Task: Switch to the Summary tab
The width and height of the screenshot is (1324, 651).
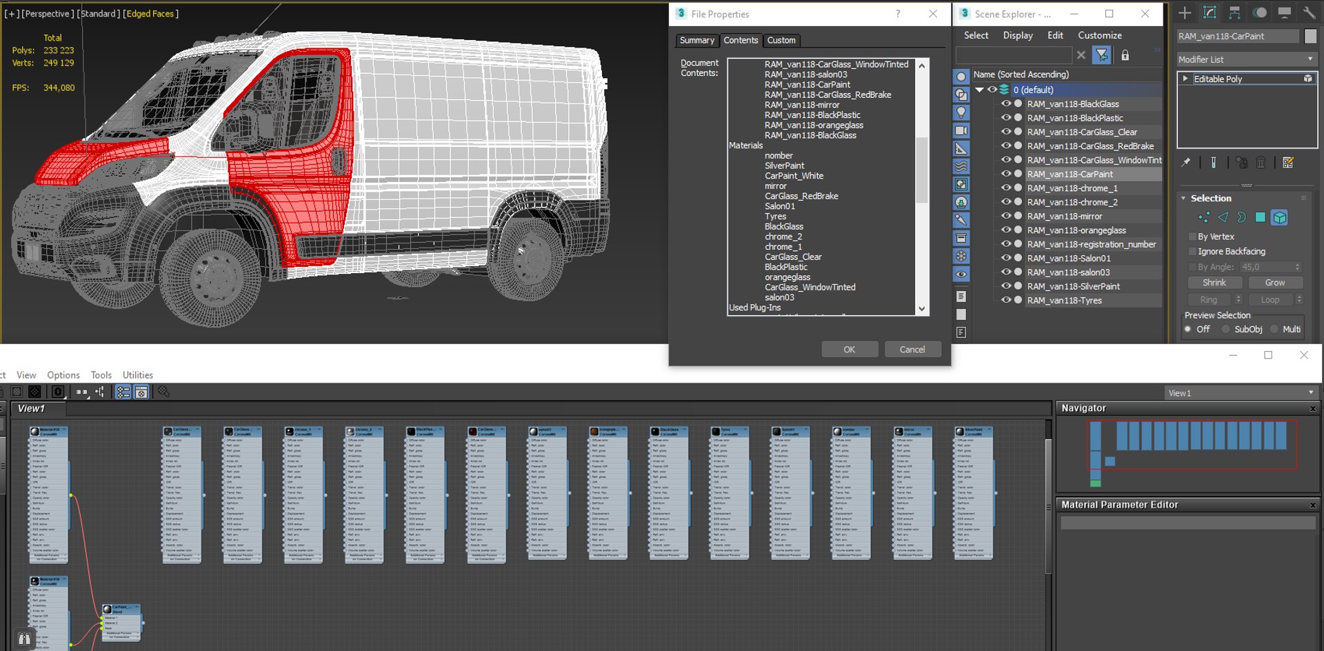Action: (x=696, y=41)
